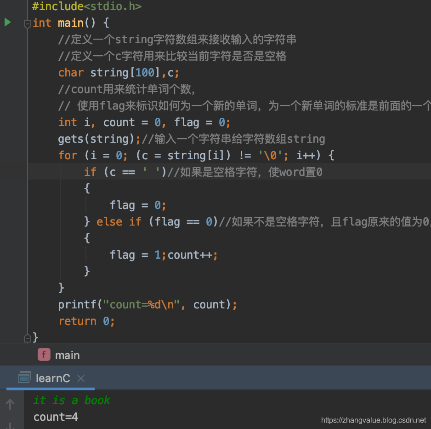Click the down arrow in run panel

coord(10,424)
